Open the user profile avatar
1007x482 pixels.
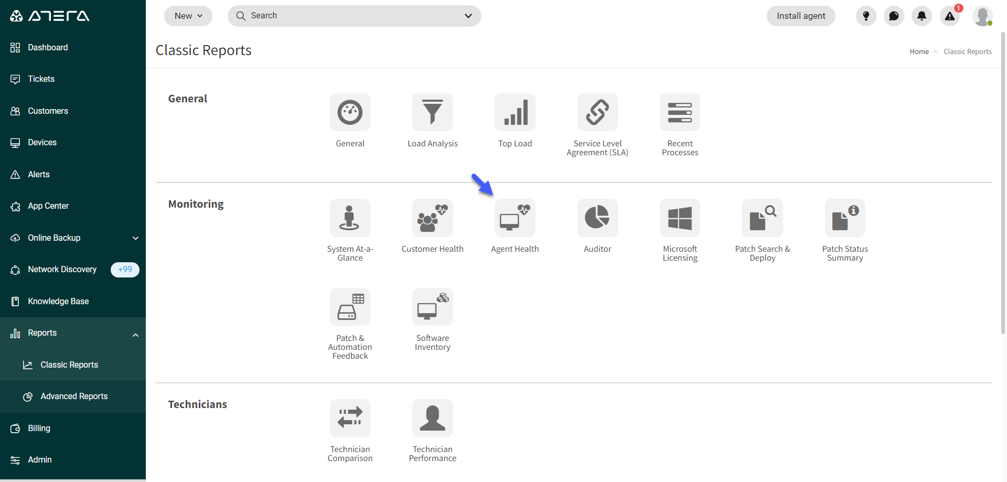pyautogui.click(x=982, y=16)
